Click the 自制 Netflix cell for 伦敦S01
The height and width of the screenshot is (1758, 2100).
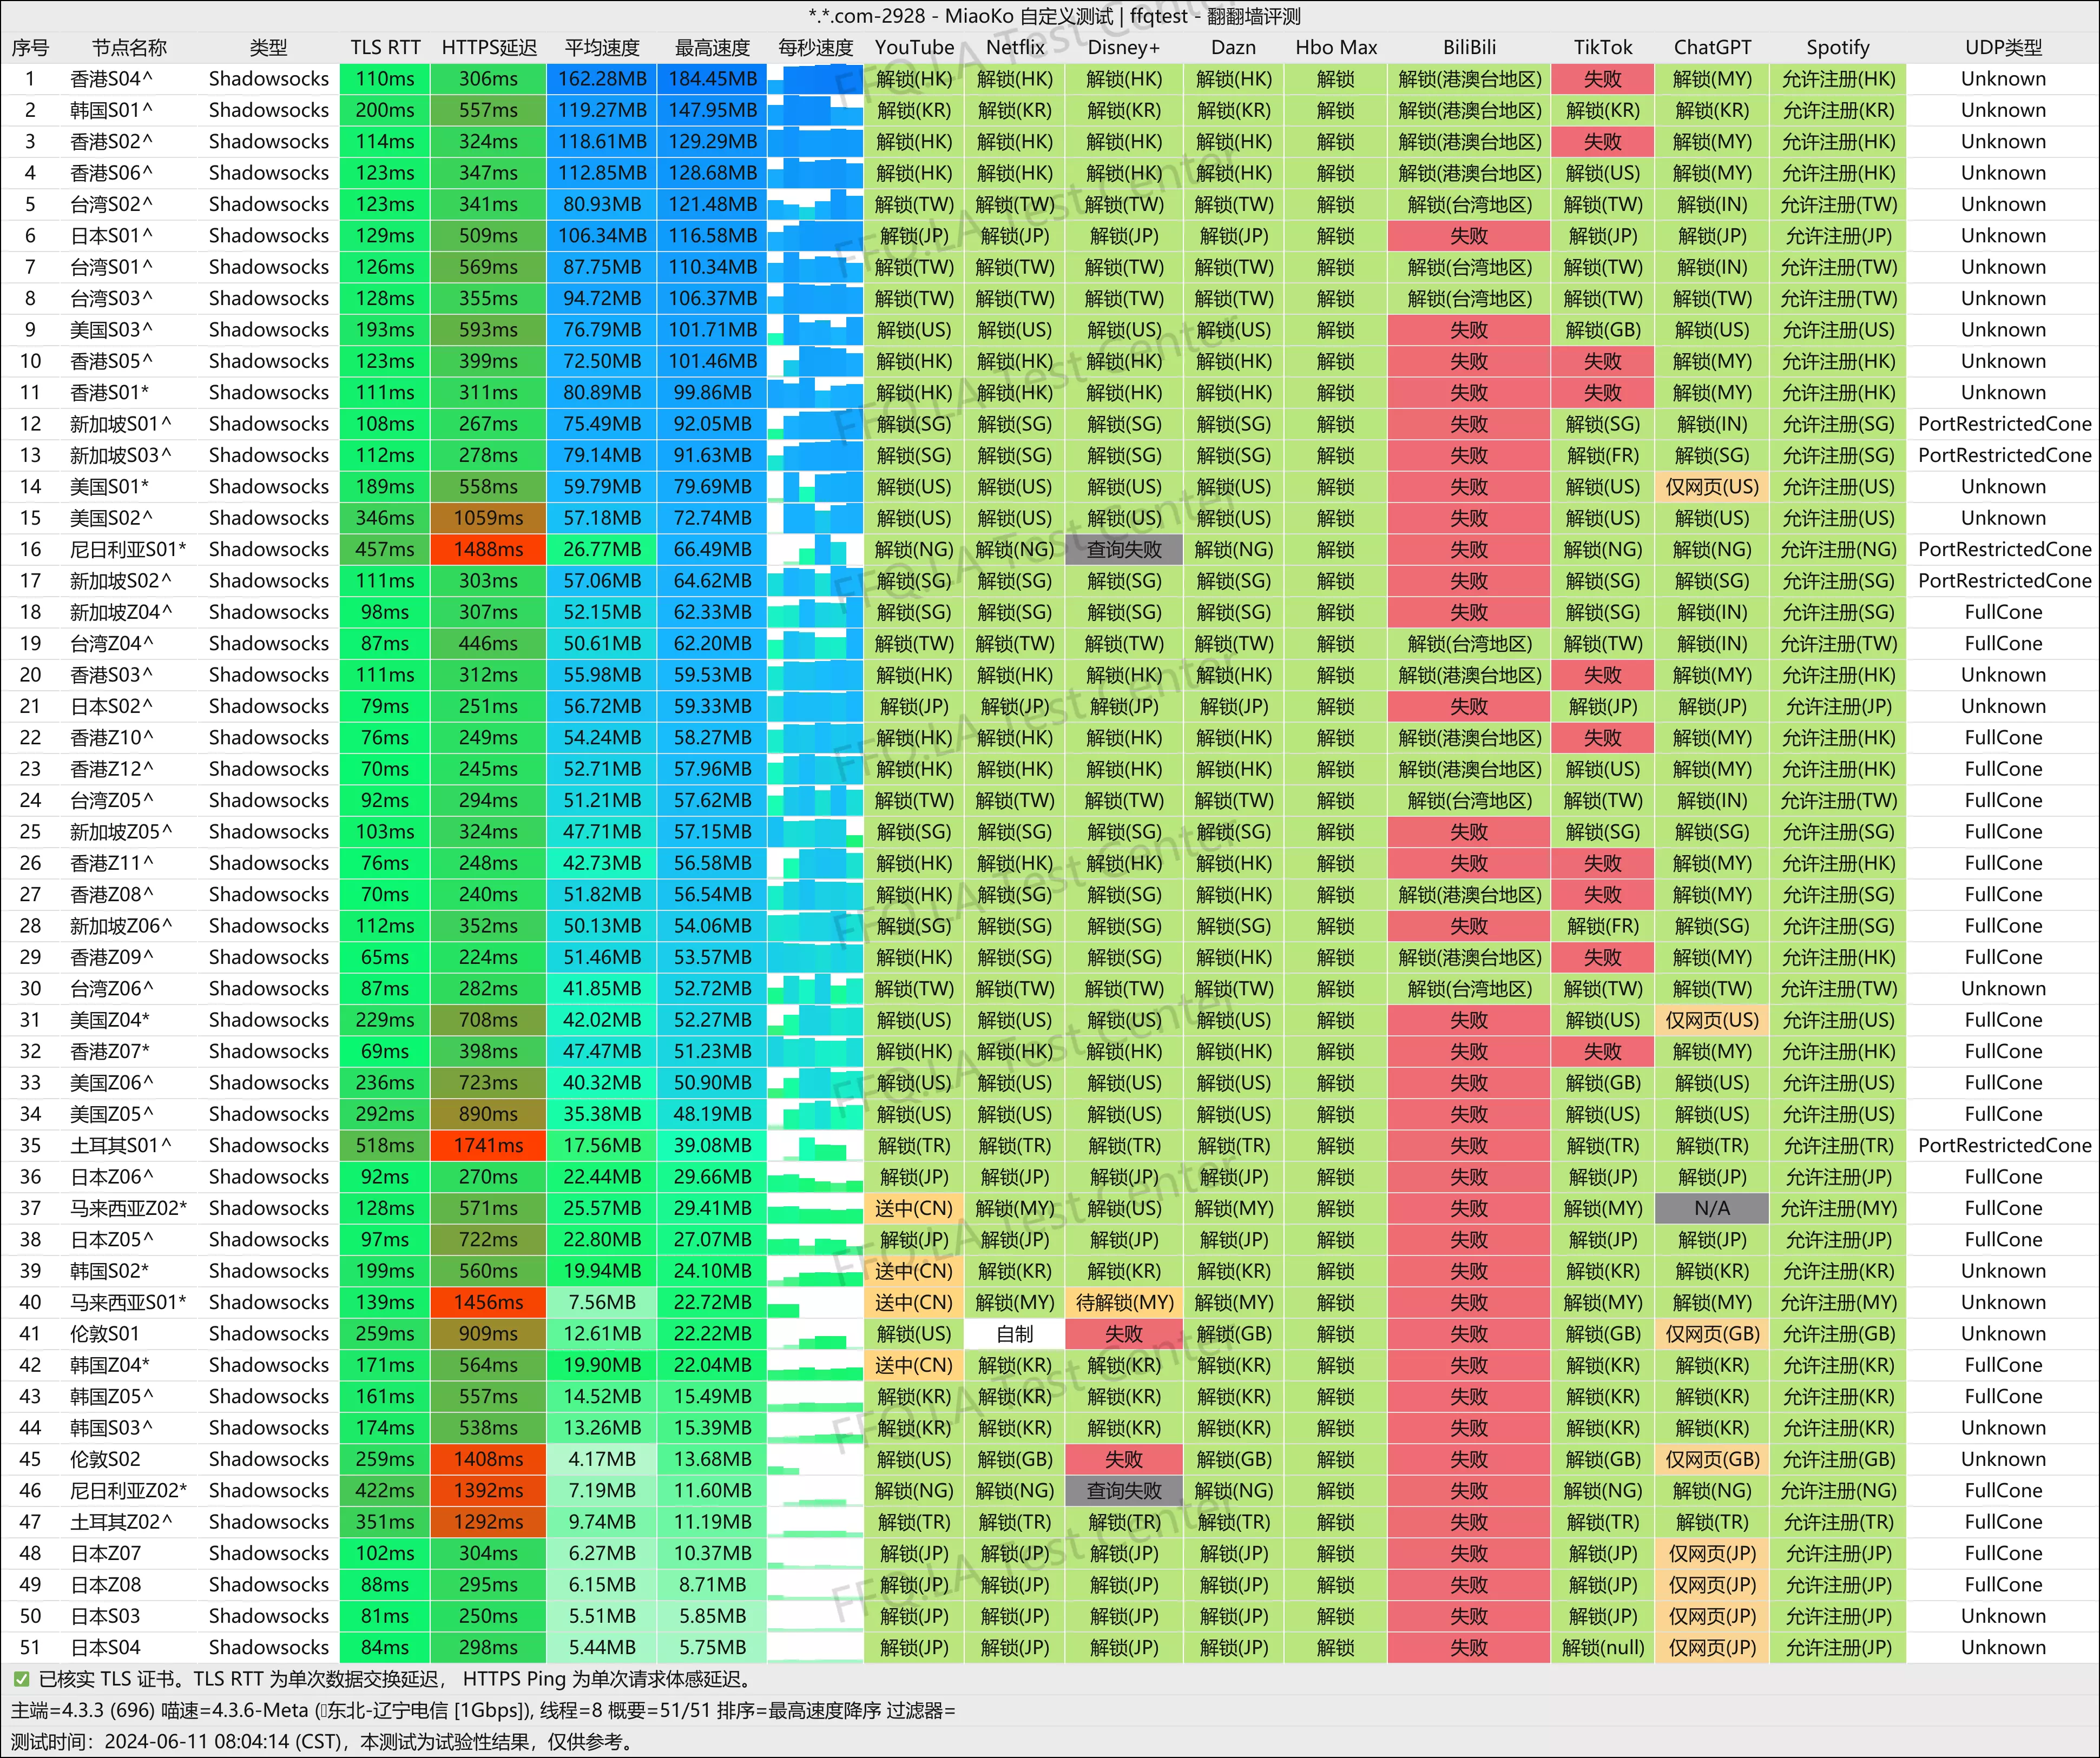click(1014, 1334)
